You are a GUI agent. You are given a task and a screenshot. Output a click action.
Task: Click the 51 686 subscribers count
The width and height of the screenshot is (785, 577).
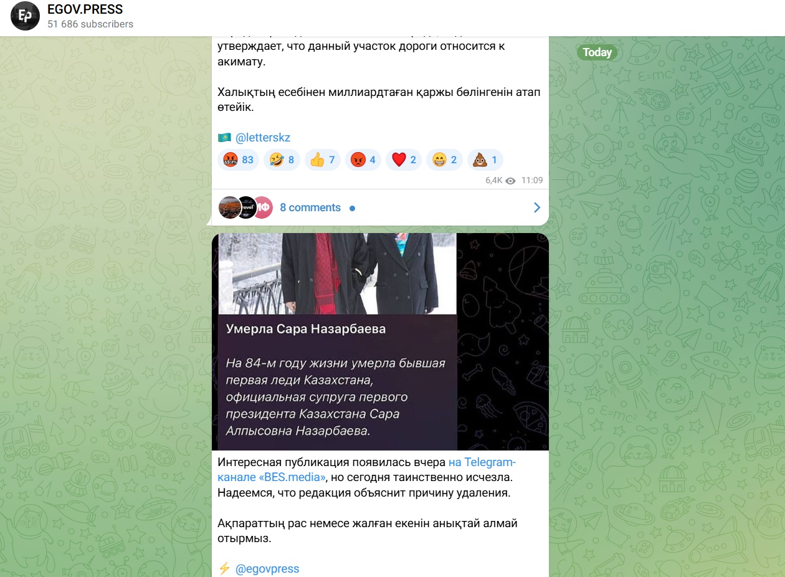(x=90, y=24)
